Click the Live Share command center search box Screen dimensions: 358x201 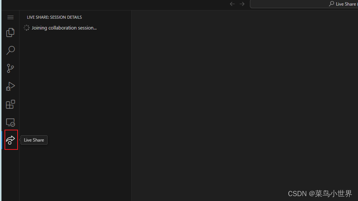point(304,4)
